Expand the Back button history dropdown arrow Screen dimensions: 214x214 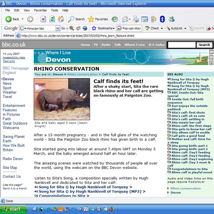coord(22,19)
